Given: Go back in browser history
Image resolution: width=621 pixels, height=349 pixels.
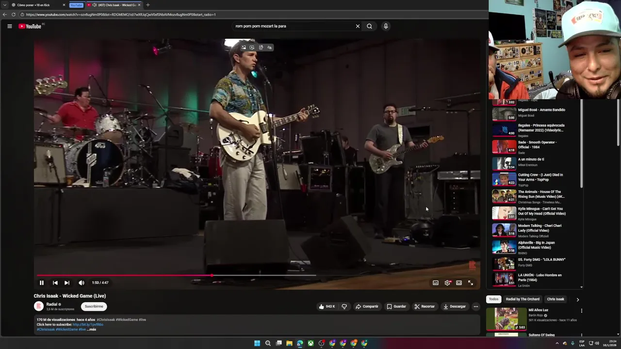Looking at the screenshot, I should (x=5, y=15).
